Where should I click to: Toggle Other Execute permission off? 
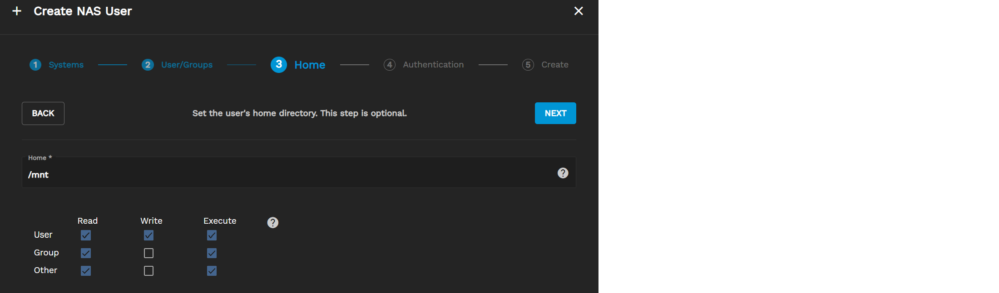(x=212, y=271)
